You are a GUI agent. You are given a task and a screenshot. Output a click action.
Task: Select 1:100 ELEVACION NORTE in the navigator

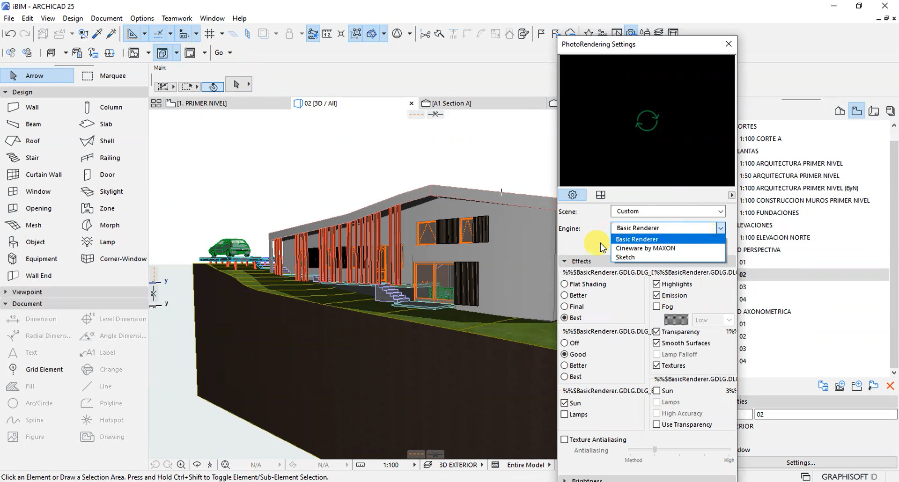tap(774, 237)
